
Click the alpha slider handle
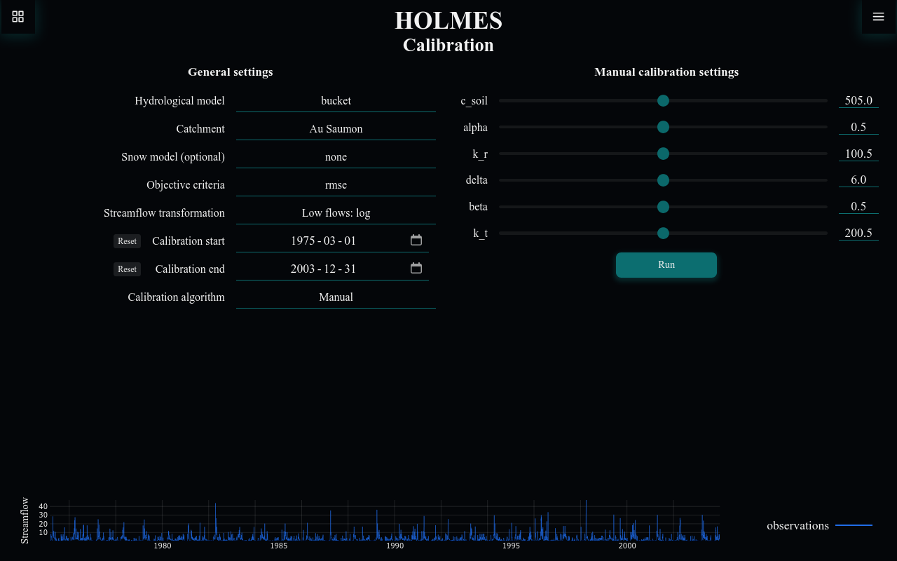(x=663, y=127)
